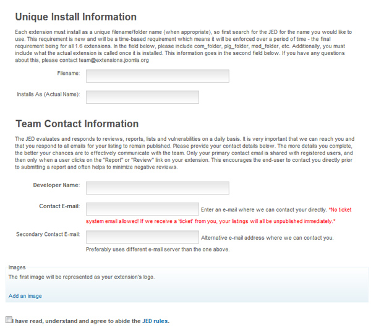The height and width of the screenshot is (328, 371).
Task: Click the Secondary Contact E-mail field
Action: (x=142, y=237)
